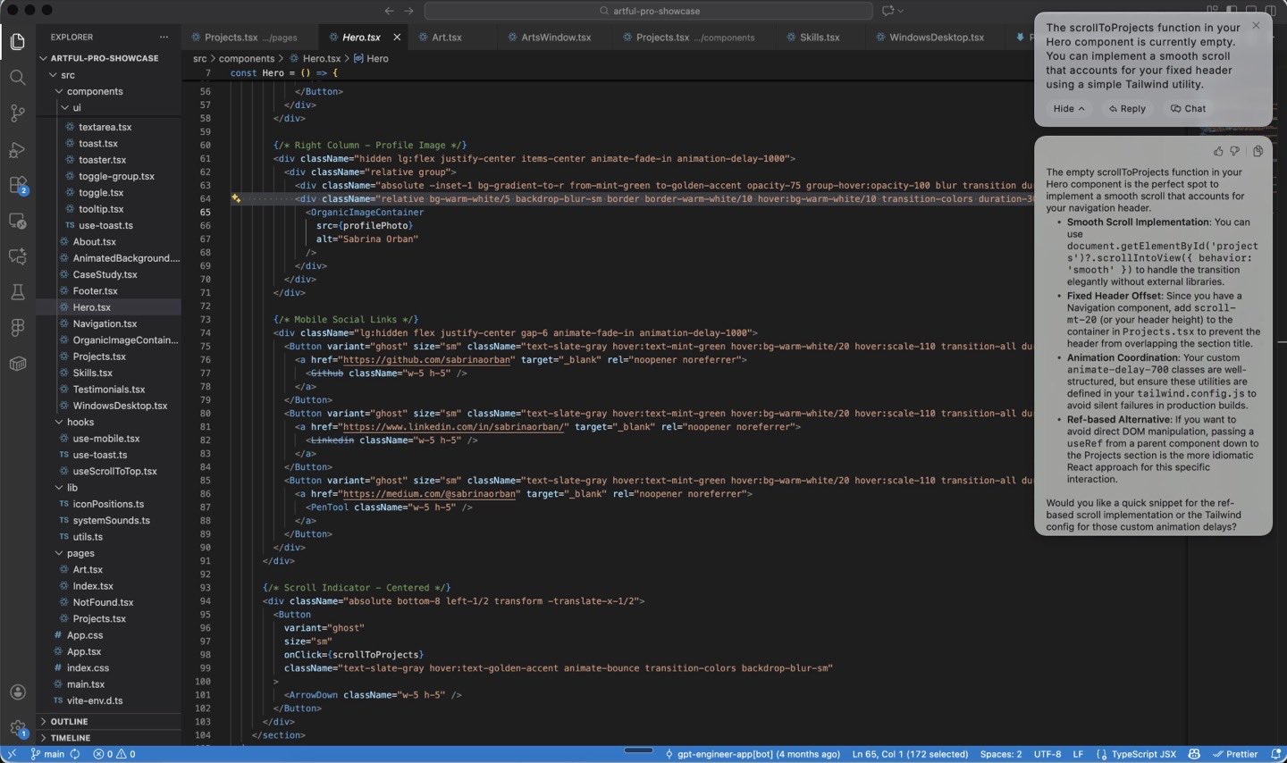Select the Art.tsx tab

pyautogui.click(x=448, y=37)
